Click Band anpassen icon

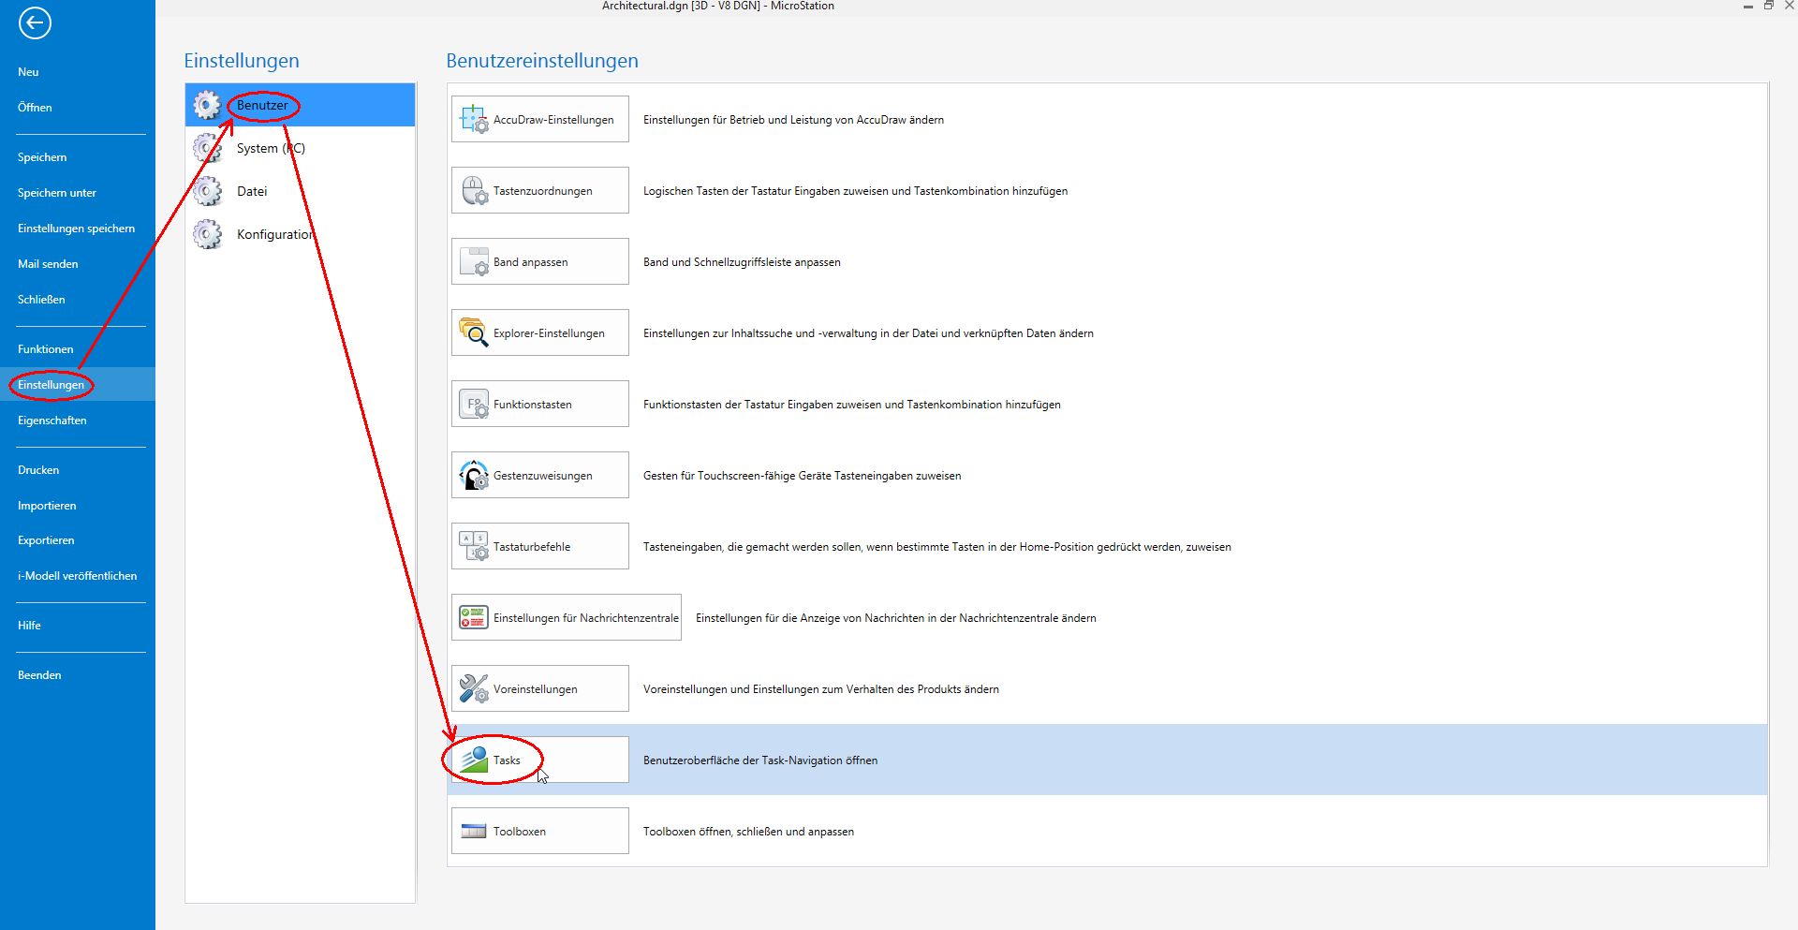pos(474,261)
